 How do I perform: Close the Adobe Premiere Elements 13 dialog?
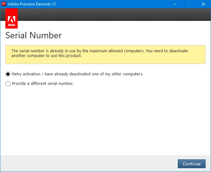tap(203, 4)
